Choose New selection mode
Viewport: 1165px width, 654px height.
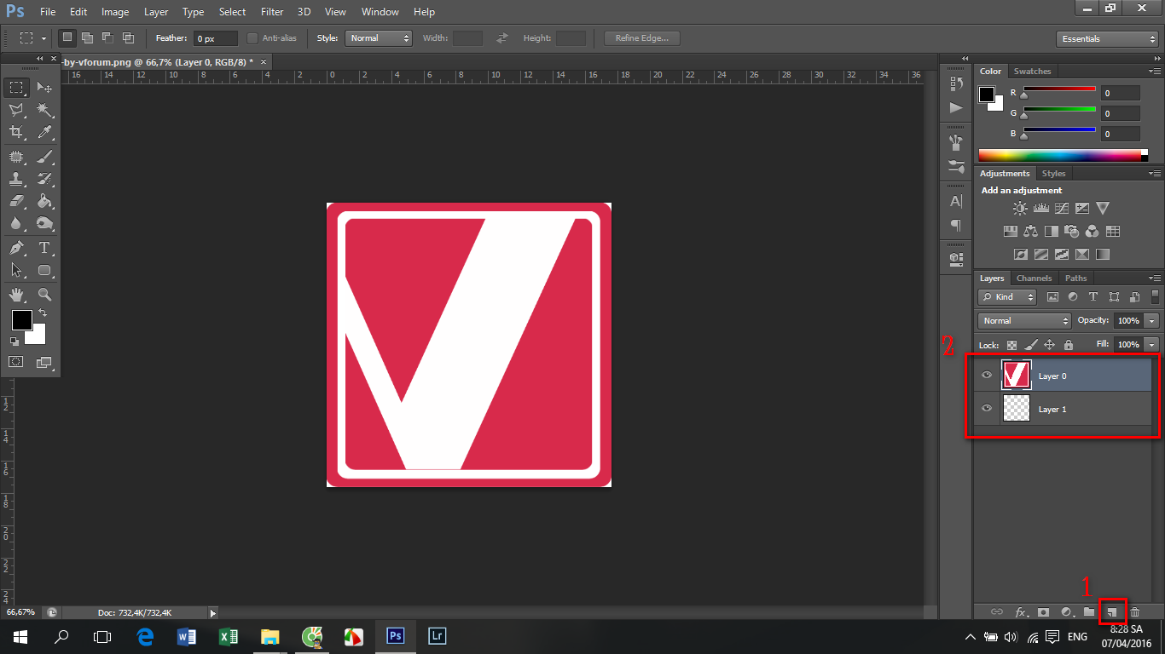pos(67,37)
